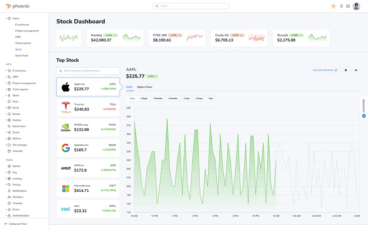
Task: Click the rightmost icon button after View full stock details
Action: tap(356, 70)
